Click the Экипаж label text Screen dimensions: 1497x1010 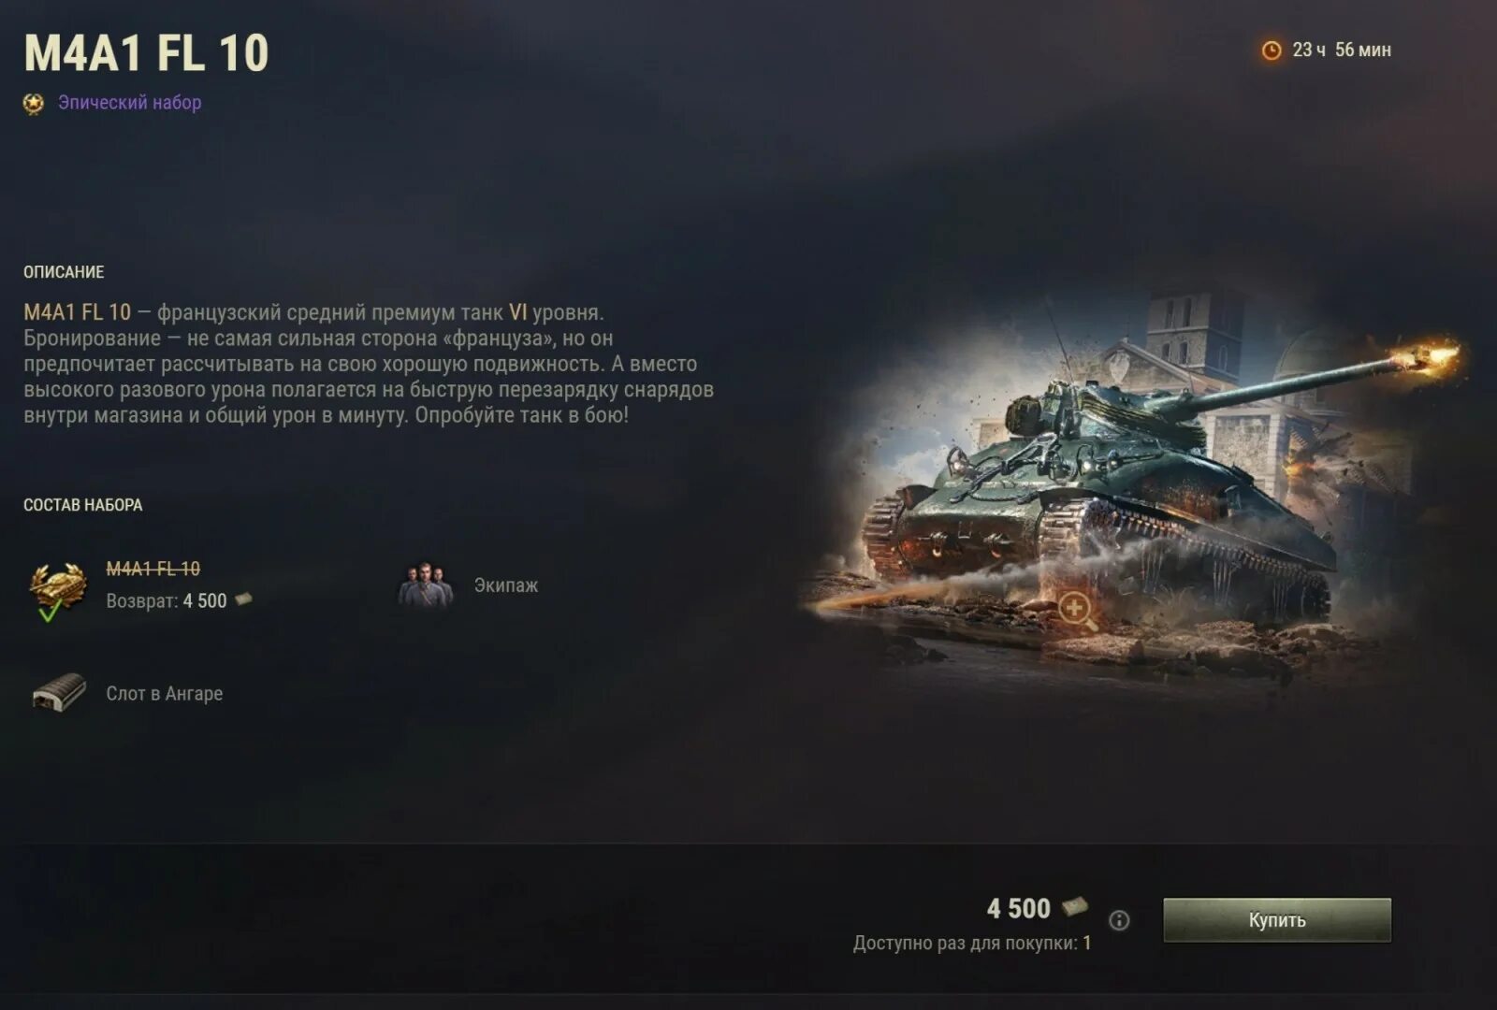coord(505,585)
